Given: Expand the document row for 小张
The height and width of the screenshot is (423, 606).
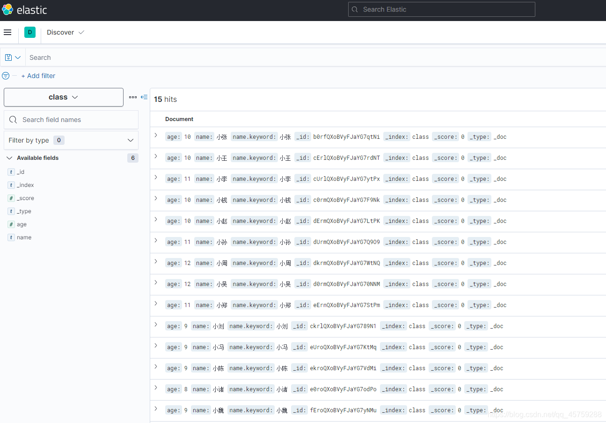Looking at the screenshot, I should (x=156, y=135).
